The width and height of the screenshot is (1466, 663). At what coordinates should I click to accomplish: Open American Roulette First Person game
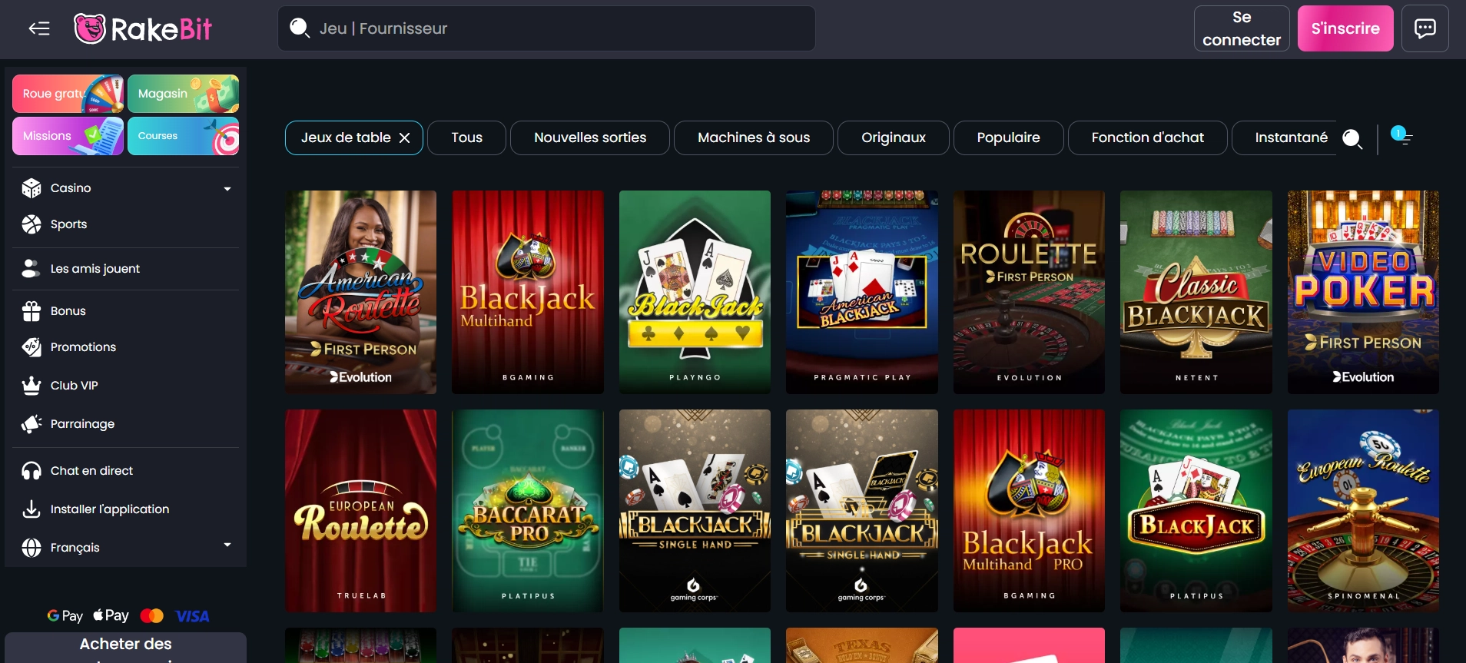tap(360, 292)
